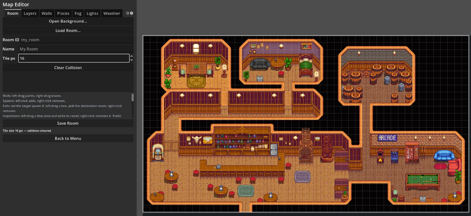Click the purple oval rug on the map
The height and width of the screenshot is (216, 471).
pyautogui.click(x=302, y=177)
